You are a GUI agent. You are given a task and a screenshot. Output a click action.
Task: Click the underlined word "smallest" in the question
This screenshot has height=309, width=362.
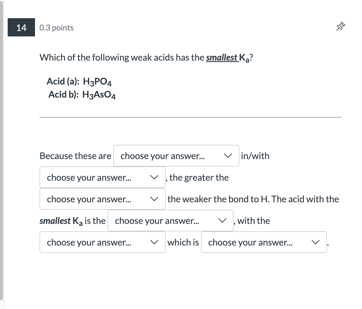point(222,57)
